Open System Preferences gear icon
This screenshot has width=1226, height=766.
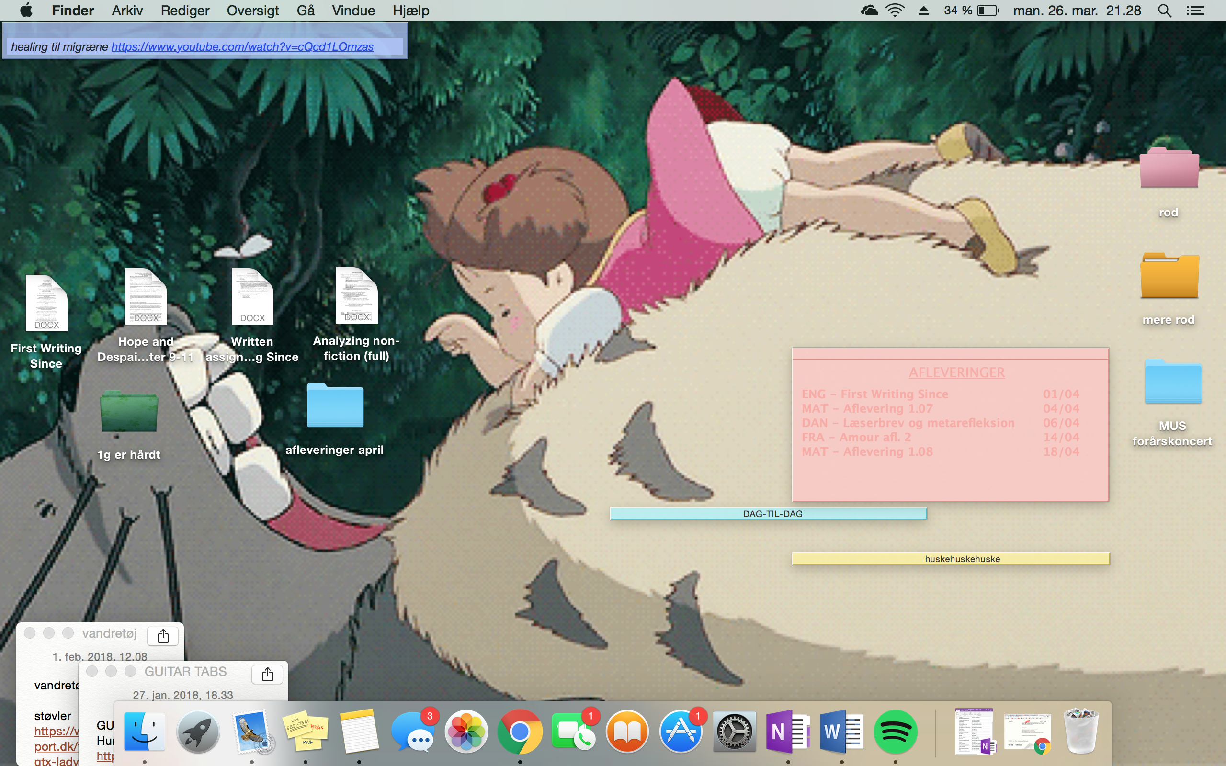[734, 732]
